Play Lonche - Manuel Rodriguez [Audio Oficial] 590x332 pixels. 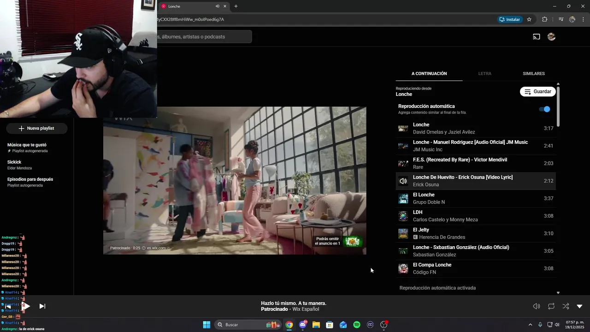[476, 146]
